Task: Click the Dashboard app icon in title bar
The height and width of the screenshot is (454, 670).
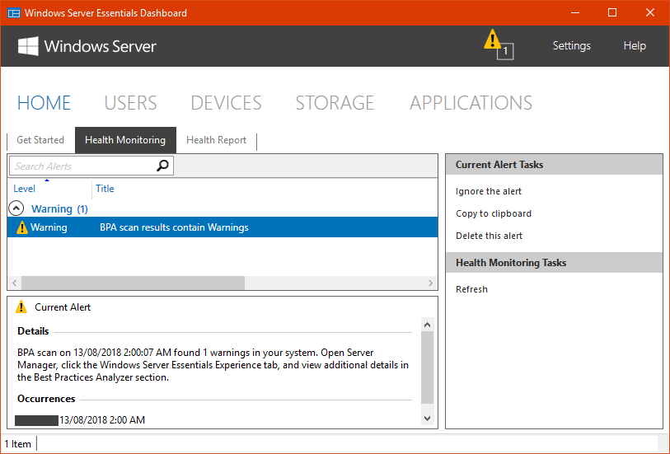Action: click(x=14, y=13)
